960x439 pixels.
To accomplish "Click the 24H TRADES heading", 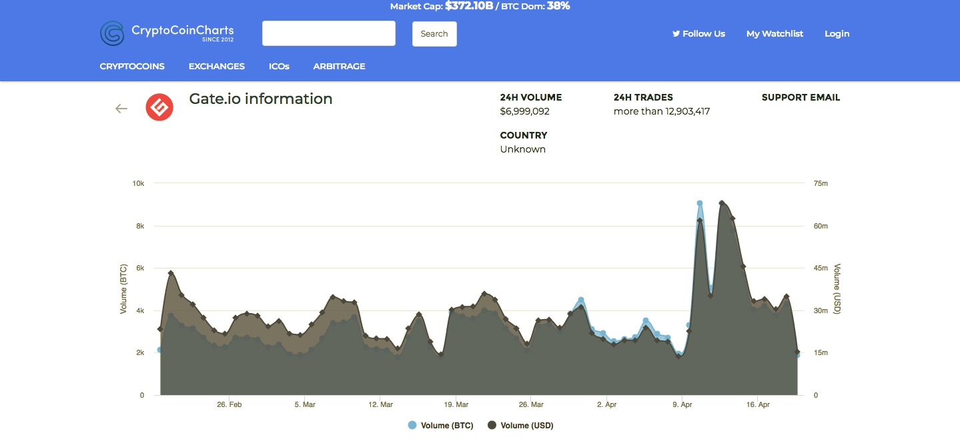I will pyautogui.click(x=643, y=97).
